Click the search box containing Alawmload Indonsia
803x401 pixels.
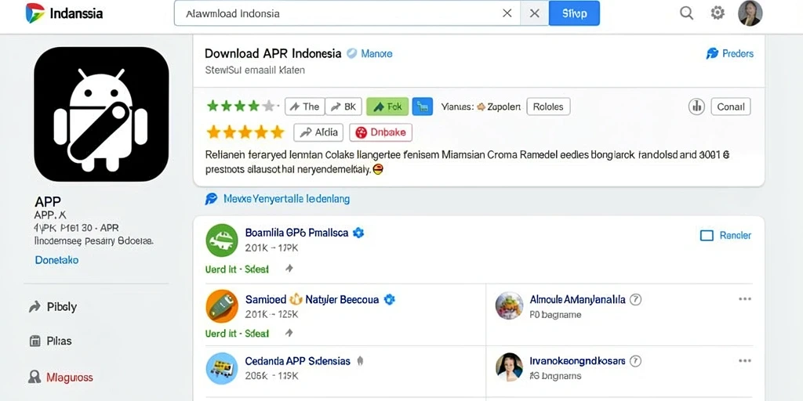pyautogui.click(x=347, y=13)
